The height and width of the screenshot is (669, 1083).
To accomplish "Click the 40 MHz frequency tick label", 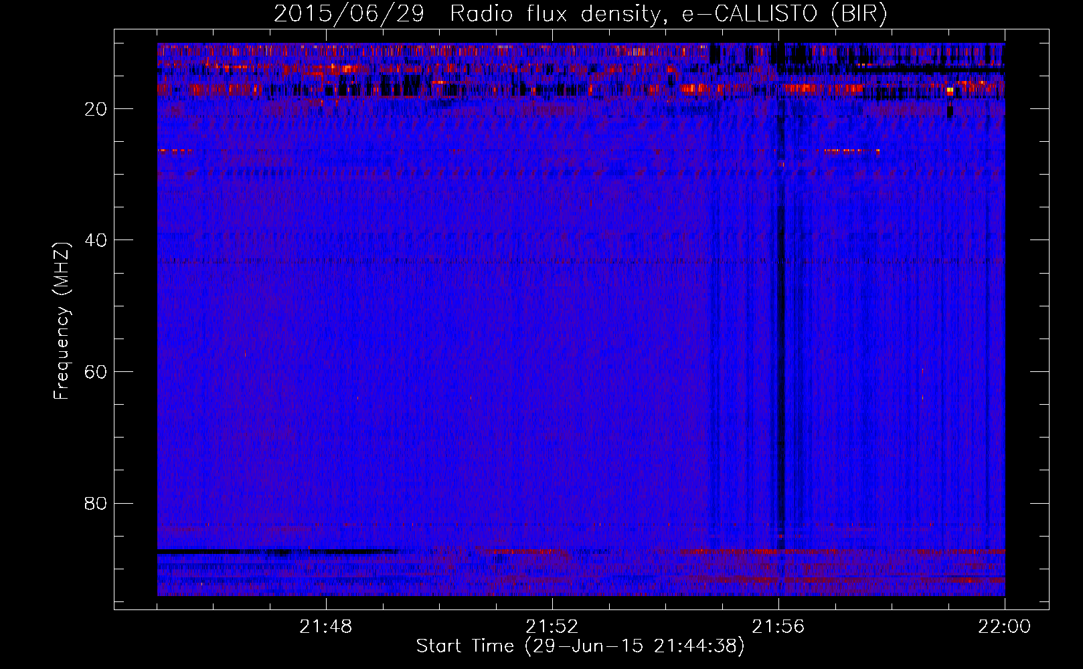I will (96, 240).
